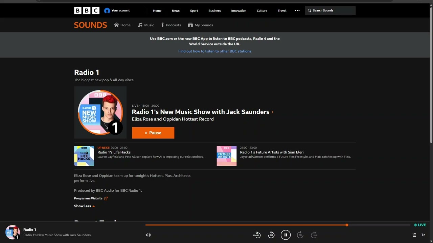Click the chevron after the show title
Image resolution: width=433 pixels, height=243 pixels.
coord(272,112)
